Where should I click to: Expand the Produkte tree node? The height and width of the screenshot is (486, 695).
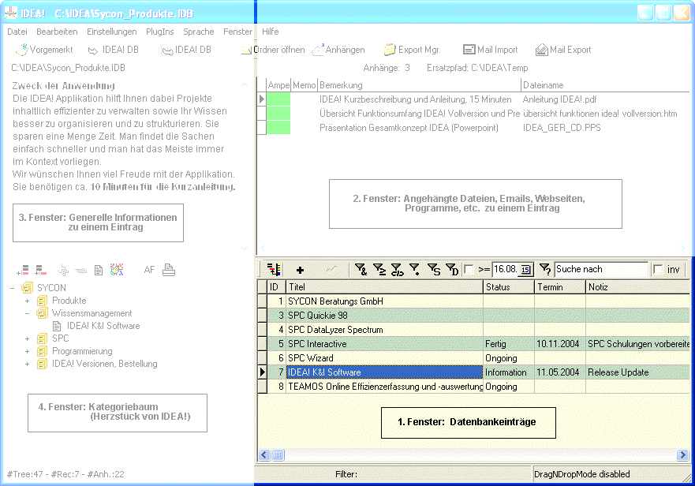pyautogui.click(x=27, y=301)
